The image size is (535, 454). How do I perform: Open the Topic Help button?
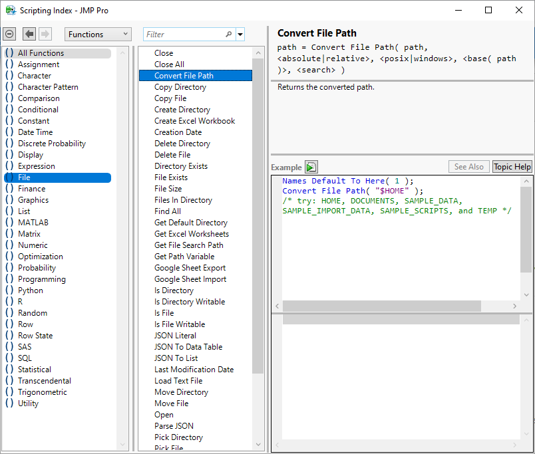(x=512, y=167)
